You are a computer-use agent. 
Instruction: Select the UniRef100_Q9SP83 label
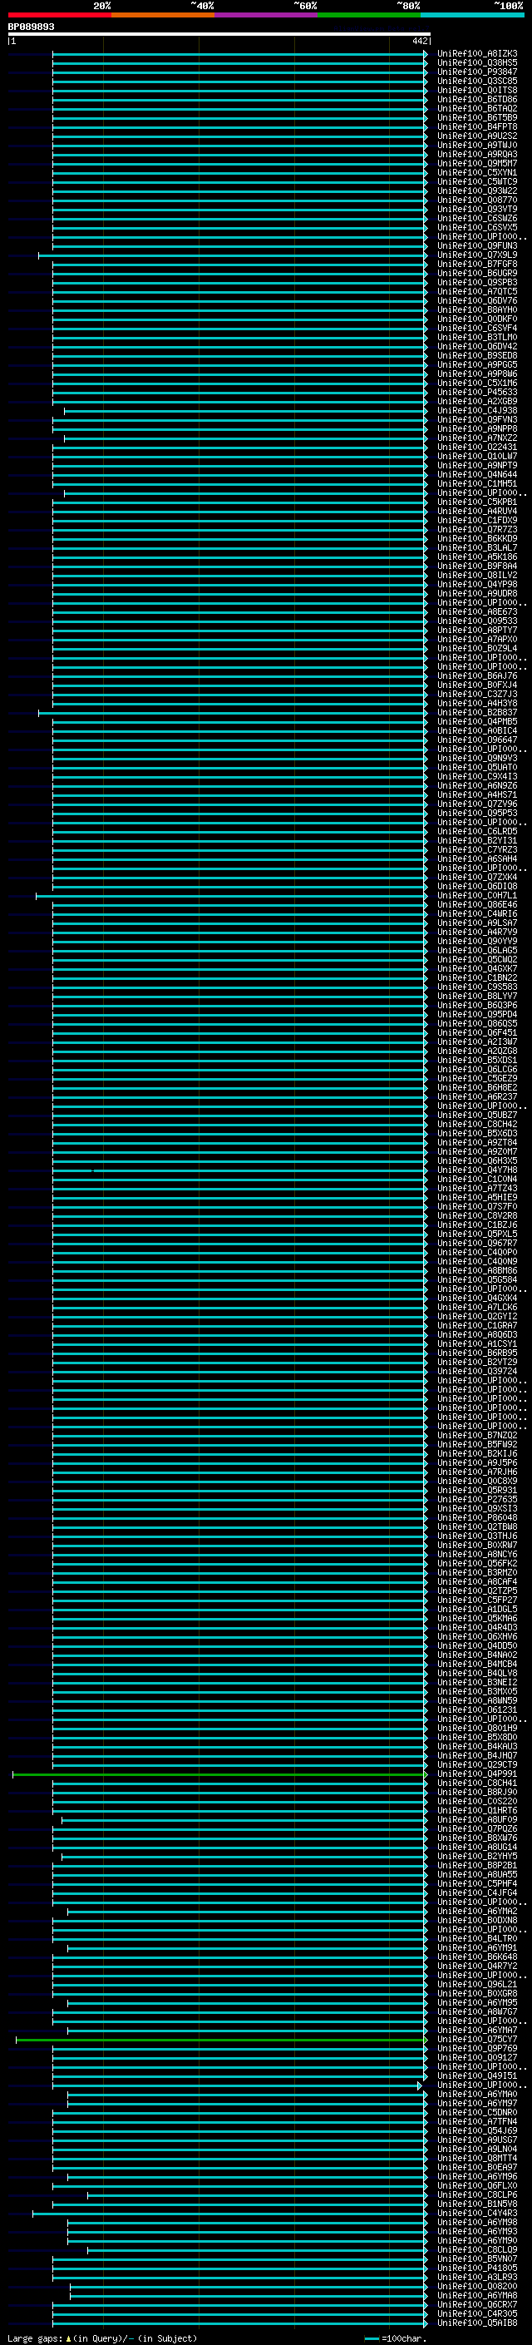click(477, 282)
